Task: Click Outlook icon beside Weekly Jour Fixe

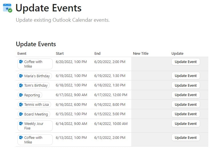Action: (21, 124)
